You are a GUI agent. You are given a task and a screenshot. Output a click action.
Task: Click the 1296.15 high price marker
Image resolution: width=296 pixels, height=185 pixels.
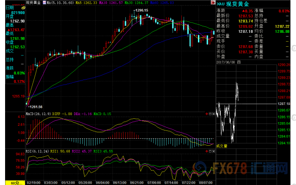[x=141, y=10]
